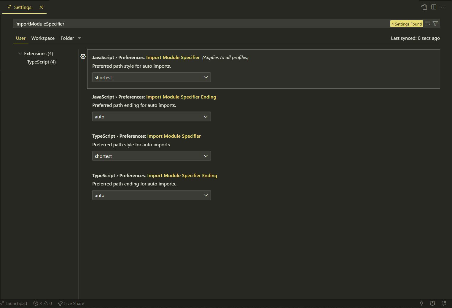Screen dimensions: 452x308
Task: Collapse the Extensions (4) tree node
Action: pos(36,53)
